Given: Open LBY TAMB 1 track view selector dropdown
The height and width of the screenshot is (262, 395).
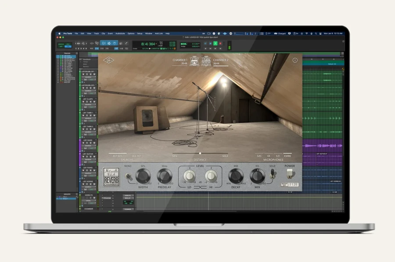Looking at the screenshot, I should point(89,118).
